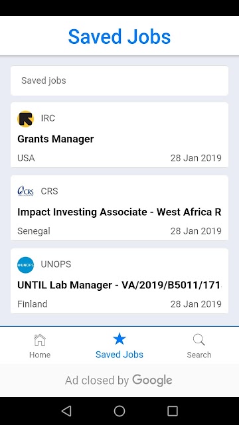239x425 pixels.
Task: Click the CRS organization logo
Action: (25, 191)
